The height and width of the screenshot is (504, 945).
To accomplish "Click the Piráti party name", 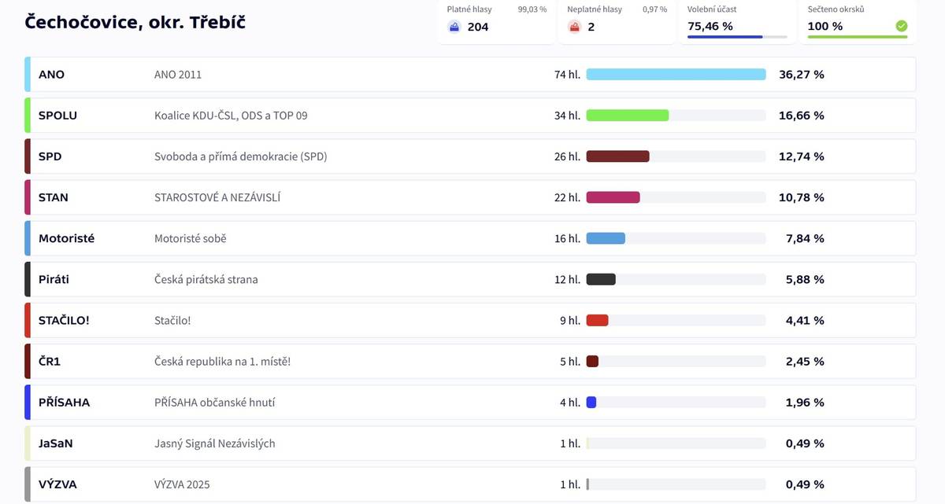I will pyautogui.click(x=54, y=279).
